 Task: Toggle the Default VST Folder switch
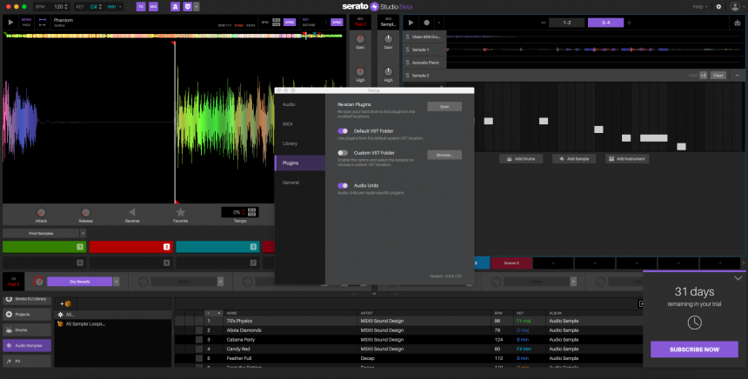pyautogui.click(x=343, y=130)
